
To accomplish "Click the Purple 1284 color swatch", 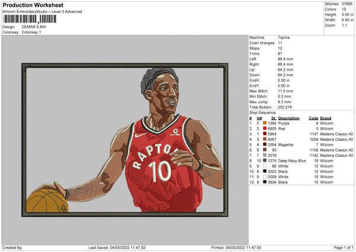I will coord(265,123).
